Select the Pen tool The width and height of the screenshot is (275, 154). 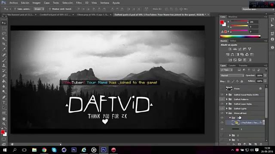point(4,97)
